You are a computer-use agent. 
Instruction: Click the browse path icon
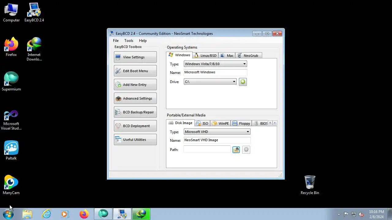[236, 150]
